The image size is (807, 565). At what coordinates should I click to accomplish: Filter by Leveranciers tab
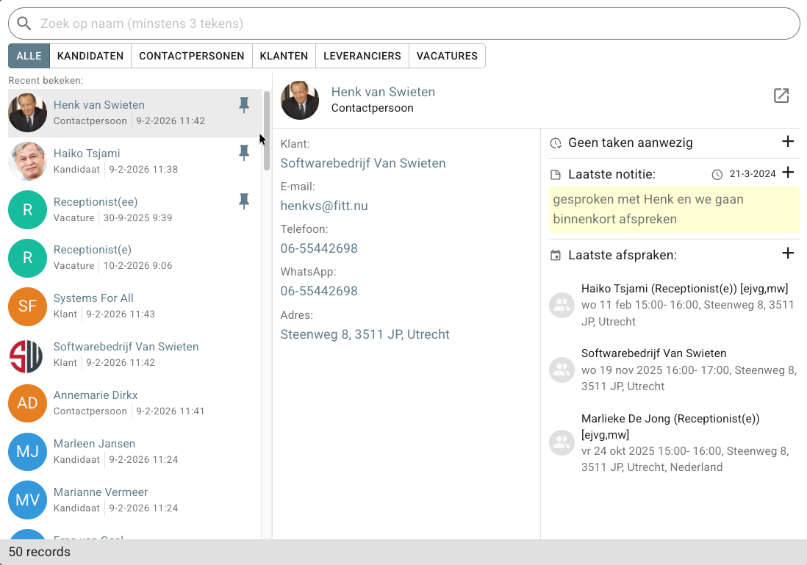click(x=362, y=56)
